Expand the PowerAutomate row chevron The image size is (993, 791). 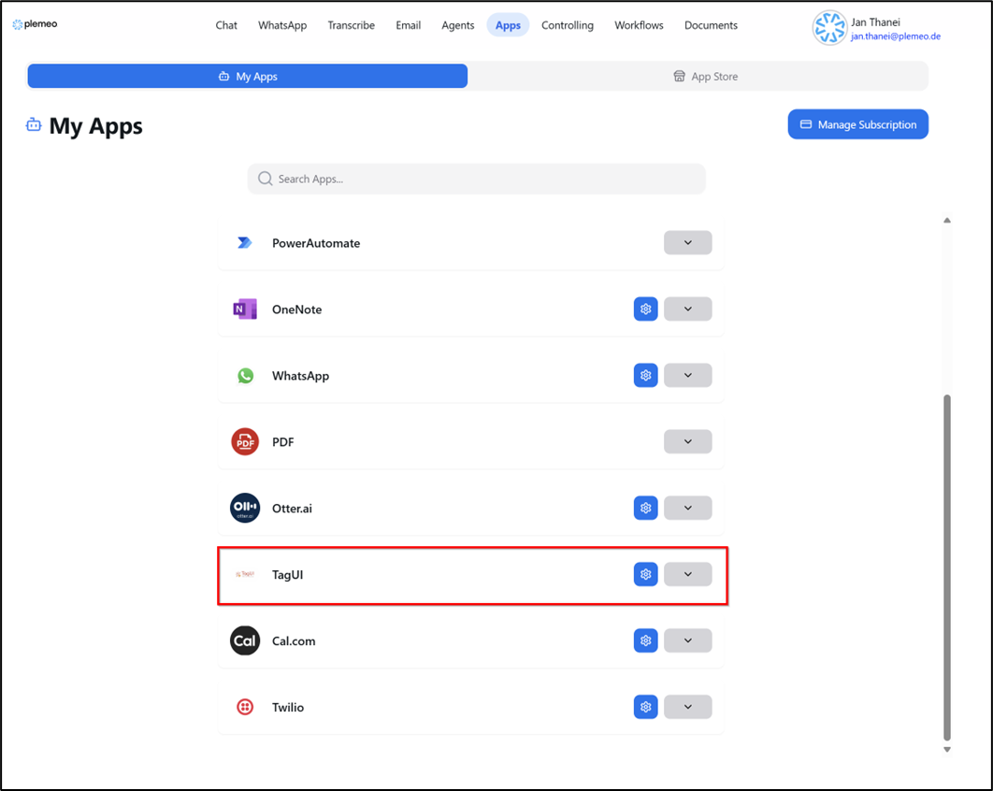pos(687,242)
